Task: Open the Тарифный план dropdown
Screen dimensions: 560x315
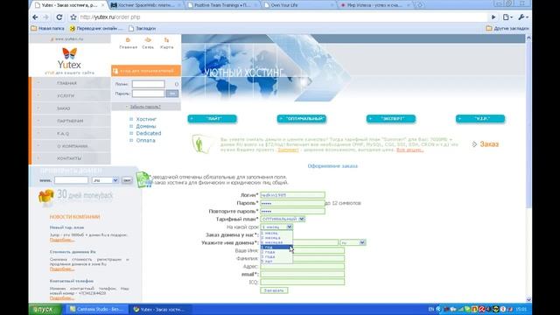Action: [x=283, y=219]
